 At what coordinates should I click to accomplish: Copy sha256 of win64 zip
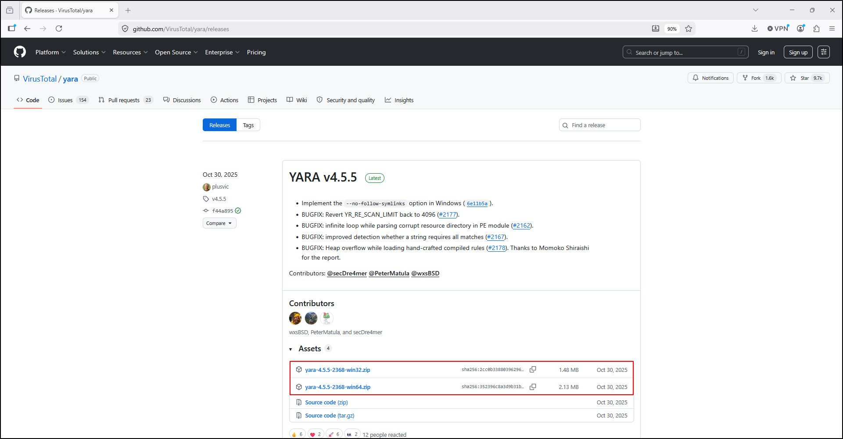533,387
